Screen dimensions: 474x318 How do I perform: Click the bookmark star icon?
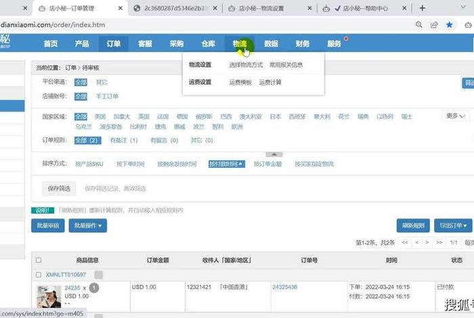pyautogui.click(x=450, y=24)
